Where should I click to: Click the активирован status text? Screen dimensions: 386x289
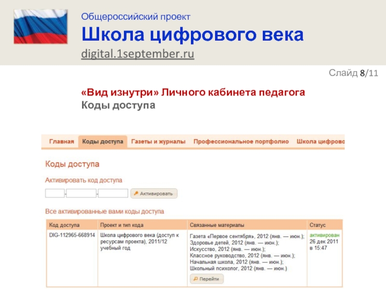tap(324, 235)
